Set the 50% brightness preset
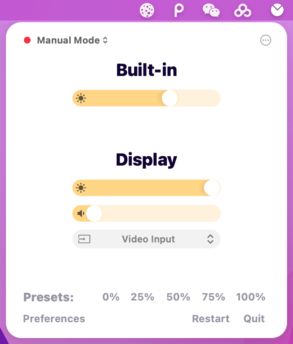The height and width of the screenshot is (344, 293). point(178,297)
